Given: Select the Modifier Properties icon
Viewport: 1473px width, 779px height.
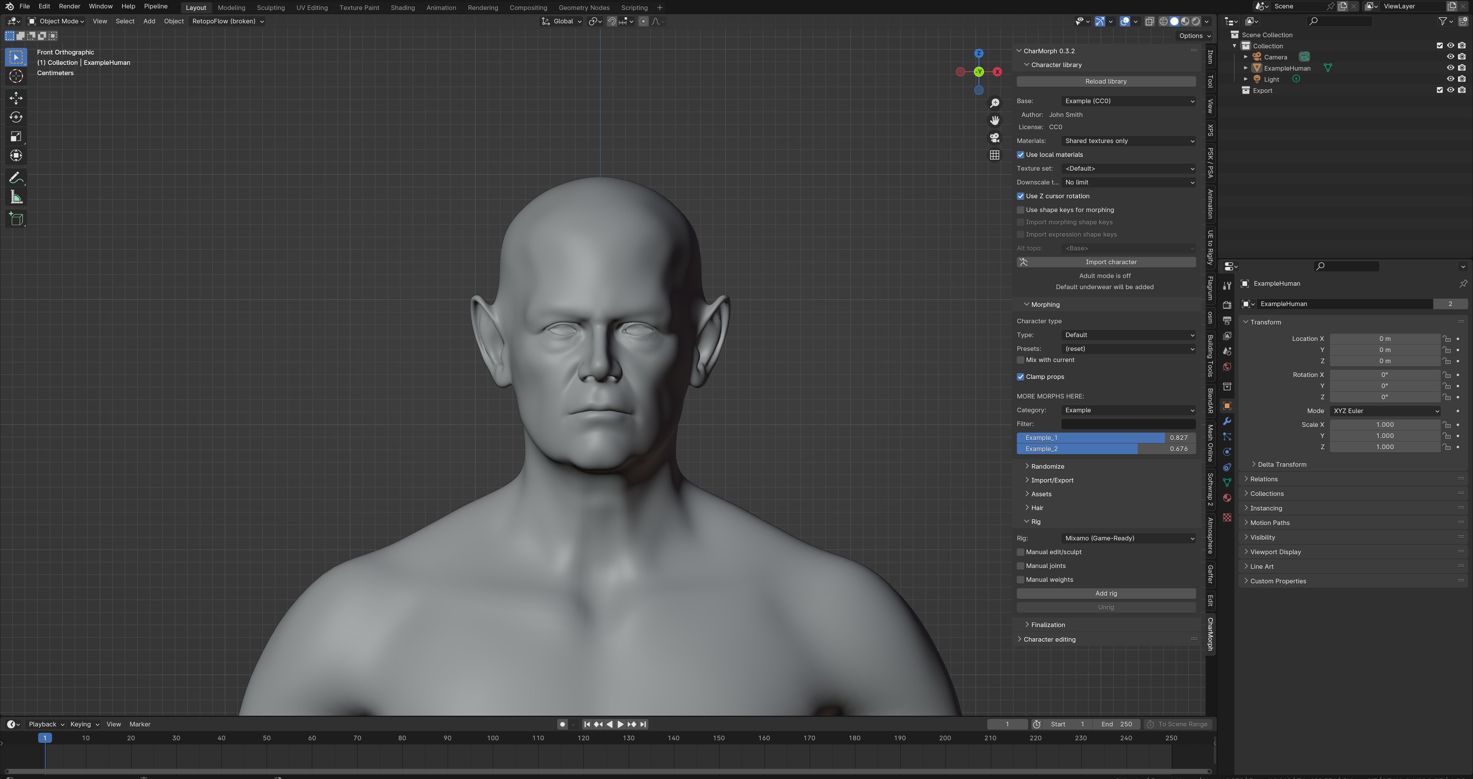Looking at the screenshot, I should click(x=1227, y=421).
